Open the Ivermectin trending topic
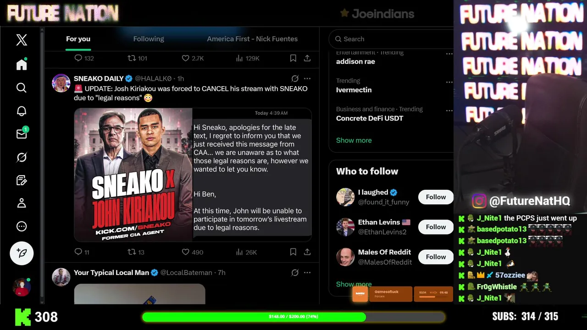 point(354,90)
